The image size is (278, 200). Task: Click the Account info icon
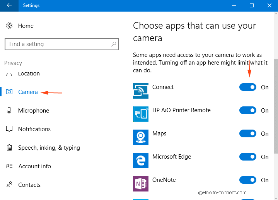click(9, 166)
